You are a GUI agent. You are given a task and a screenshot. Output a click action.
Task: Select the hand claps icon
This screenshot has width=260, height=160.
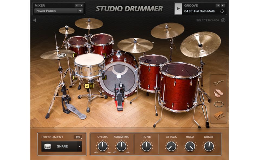pyautogui.click(x=218, y=93)
